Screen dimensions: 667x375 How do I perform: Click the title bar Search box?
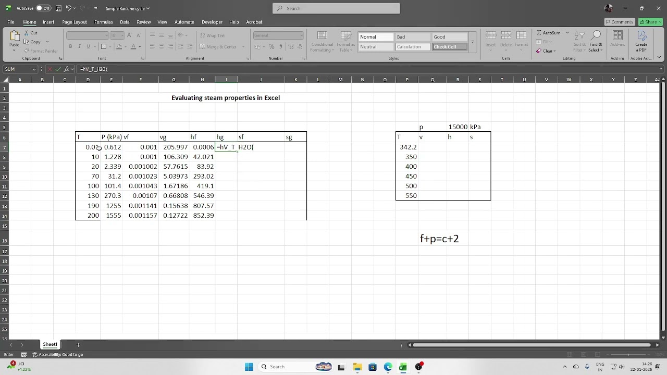[336, 8]
